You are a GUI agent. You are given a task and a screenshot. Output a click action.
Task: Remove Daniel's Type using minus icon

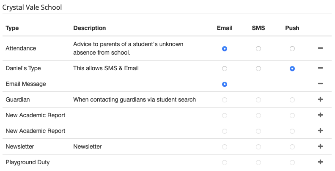[320, 68]
